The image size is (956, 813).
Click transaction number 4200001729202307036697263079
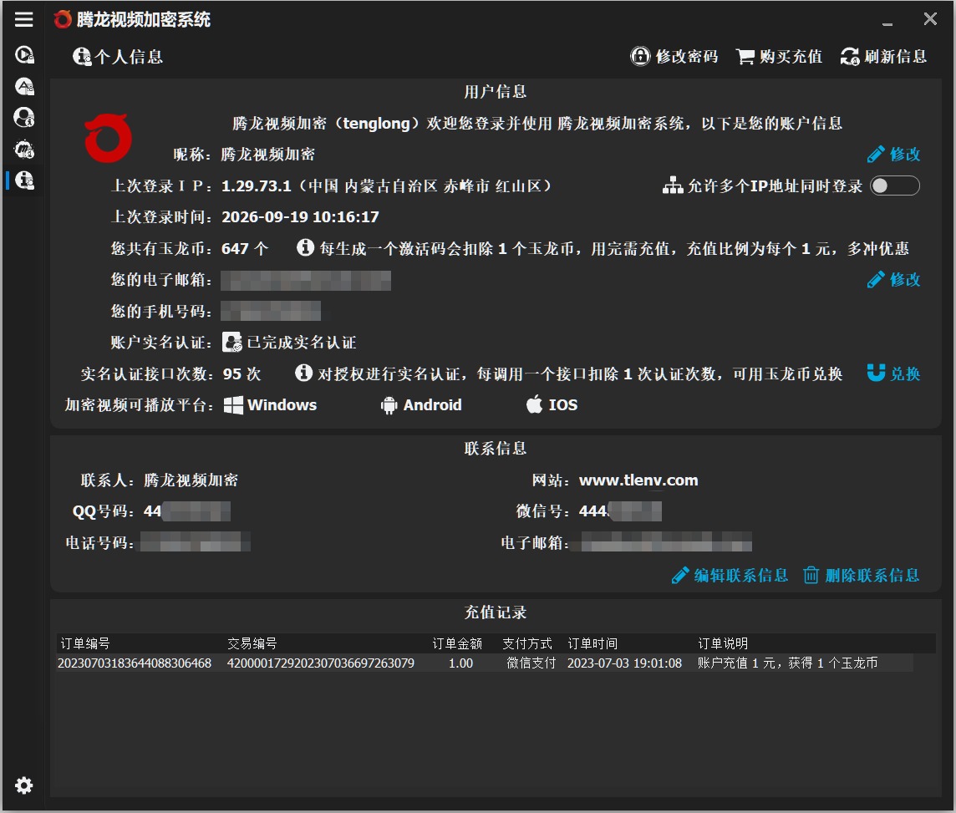tap(321, 663)
